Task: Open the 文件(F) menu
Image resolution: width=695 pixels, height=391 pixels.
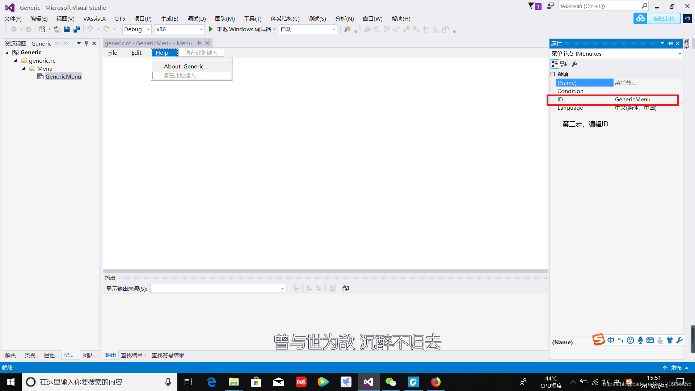Action: click(x=13, y=18)
